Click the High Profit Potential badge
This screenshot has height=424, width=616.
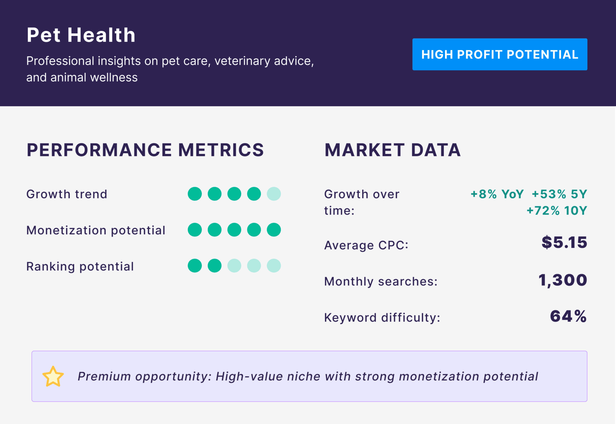click(500, 54)
